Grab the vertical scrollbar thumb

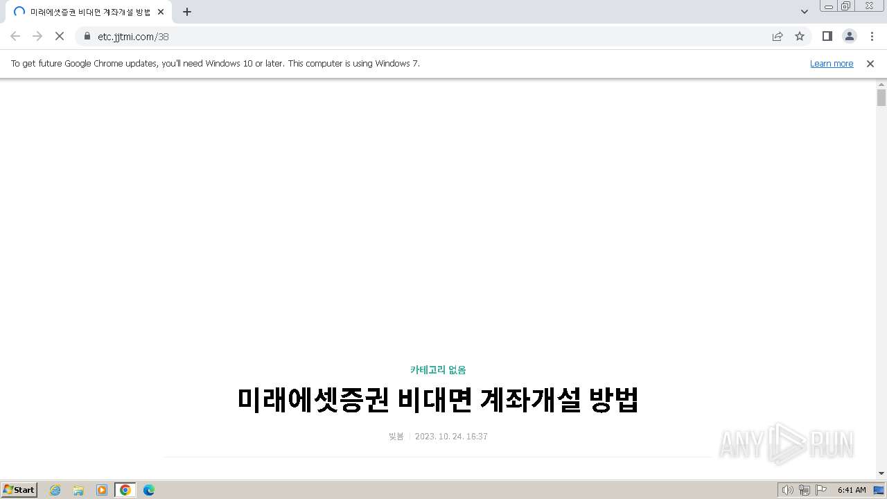tap(881, 98)
